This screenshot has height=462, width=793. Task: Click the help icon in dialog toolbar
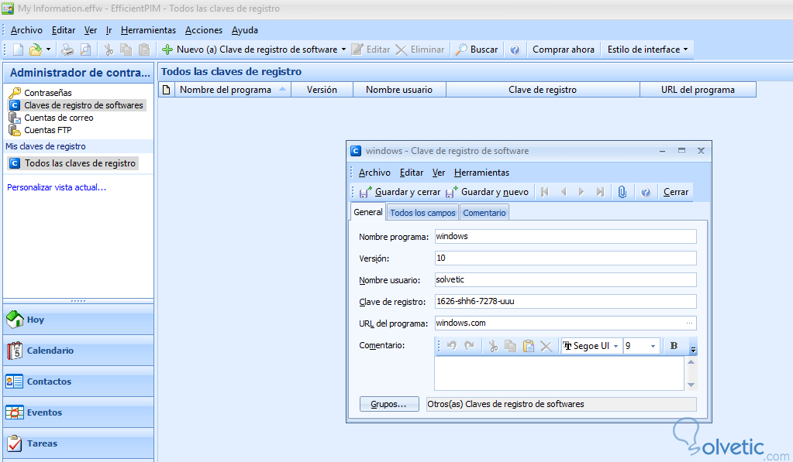pos(645,192)
